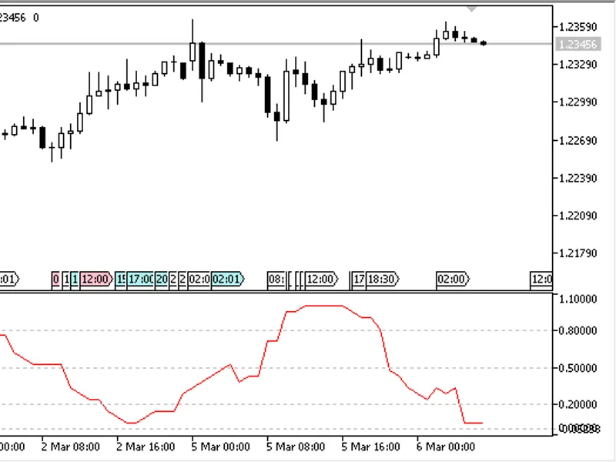Click the 0.80000 indicator level label
The height and width of the screenshot is (462, 616).
point(577,331)
